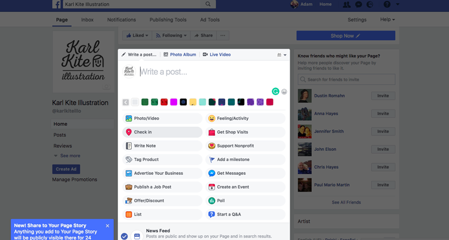Close the Page Story notification banner
The height and width of the screenshot is (240, 449).
point(107,226)
